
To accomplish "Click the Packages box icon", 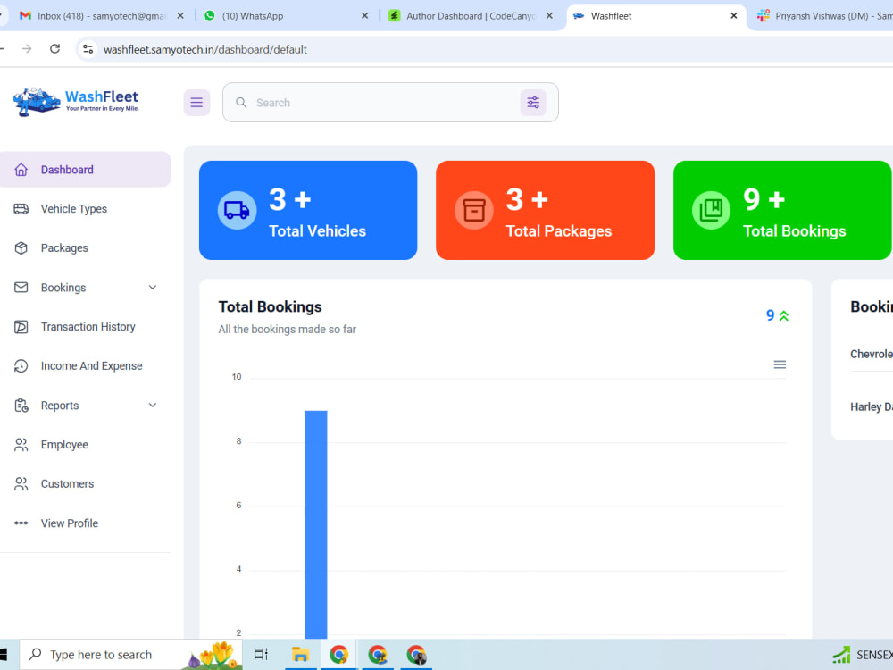I will 21,248.
